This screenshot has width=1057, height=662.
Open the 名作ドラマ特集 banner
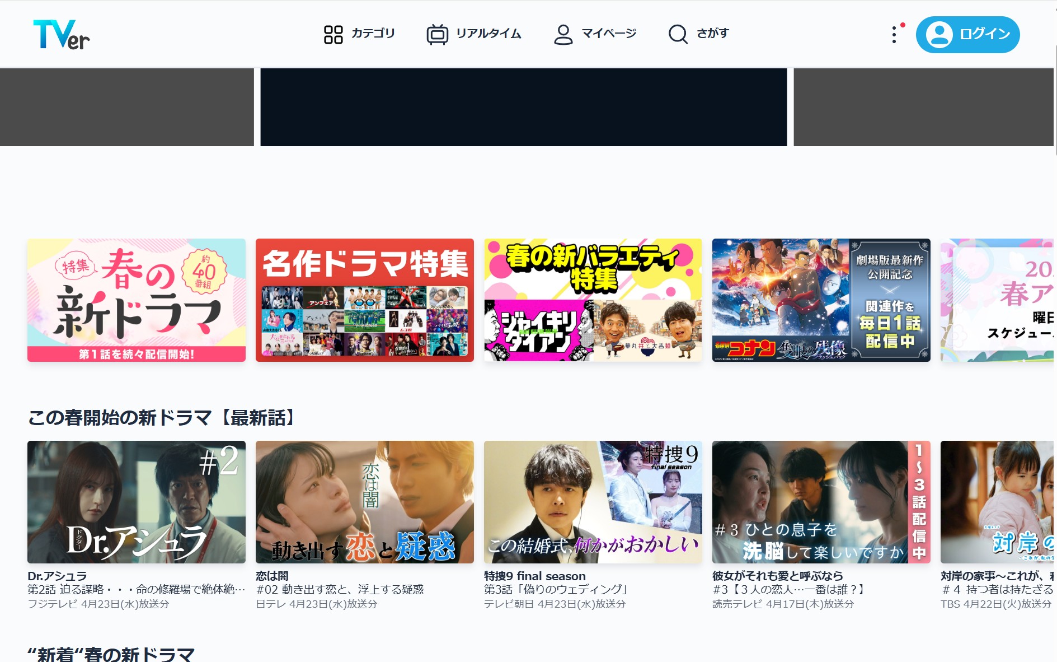[x=365, y=300]
